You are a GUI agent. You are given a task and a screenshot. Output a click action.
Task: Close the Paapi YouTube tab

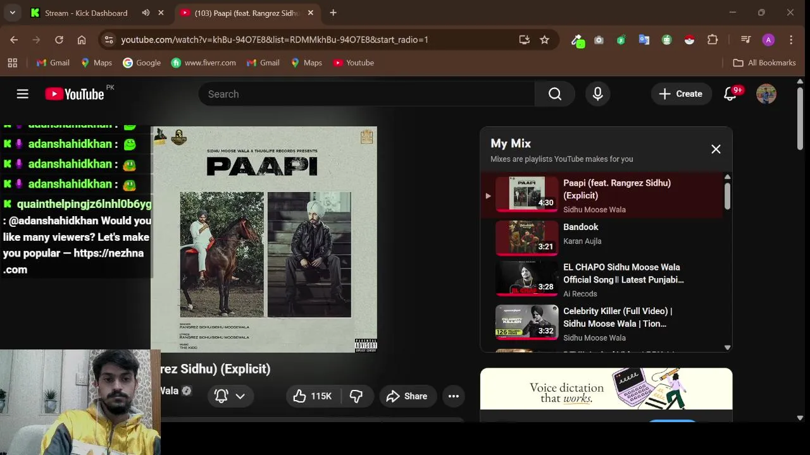[x=311, y=13]
